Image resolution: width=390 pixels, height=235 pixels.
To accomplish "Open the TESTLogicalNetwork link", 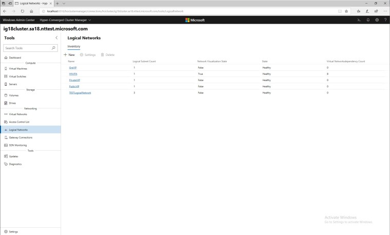I will 80,93.
